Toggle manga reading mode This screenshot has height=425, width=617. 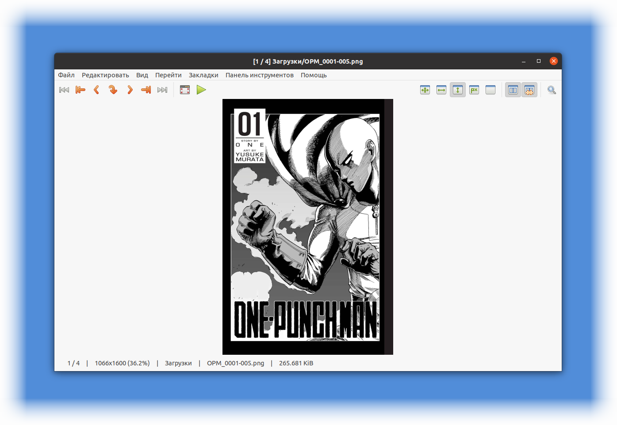529,90
